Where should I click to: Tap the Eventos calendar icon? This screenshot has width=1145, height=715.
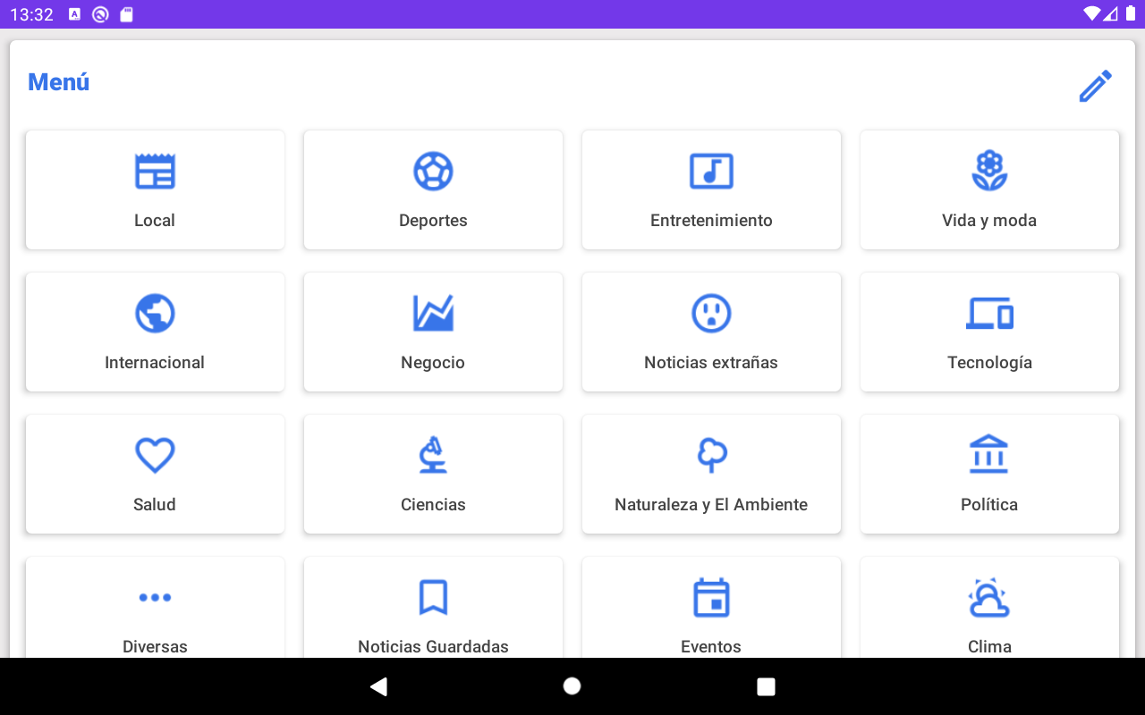711,597
